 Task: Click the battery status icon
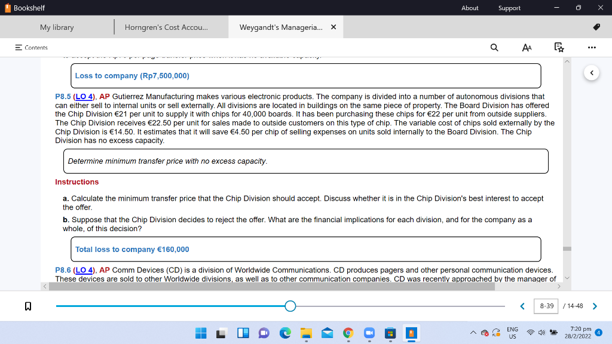click(x=553, y=333)
